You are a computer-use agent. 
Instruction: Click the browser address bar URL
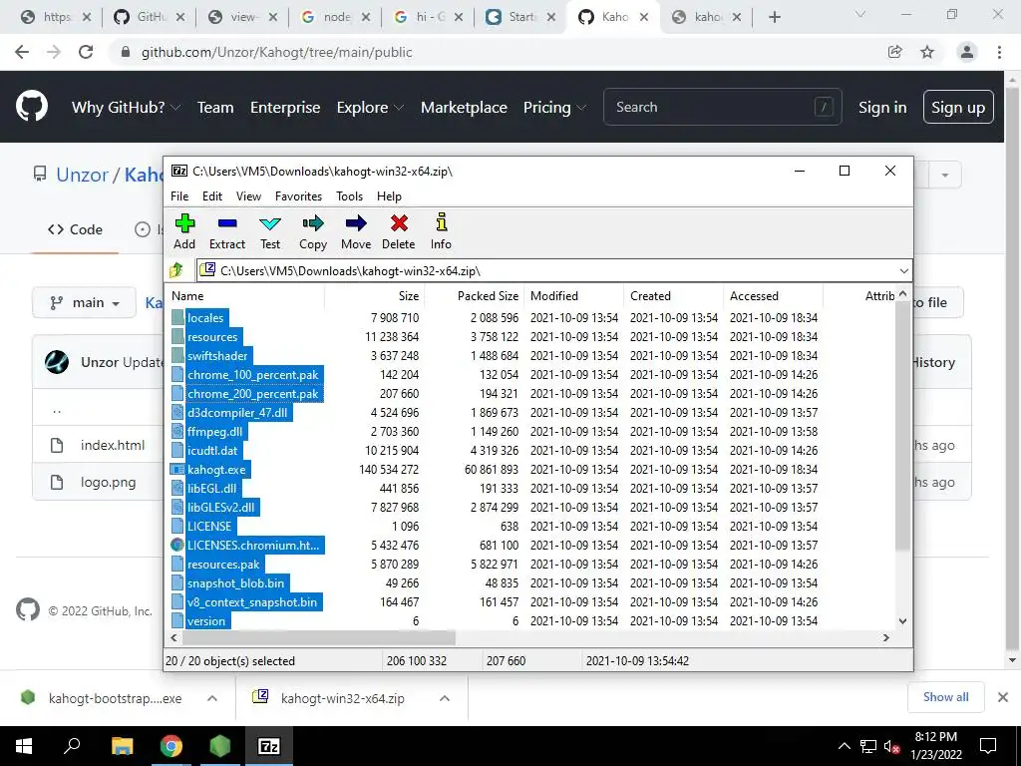pos(277,52)
